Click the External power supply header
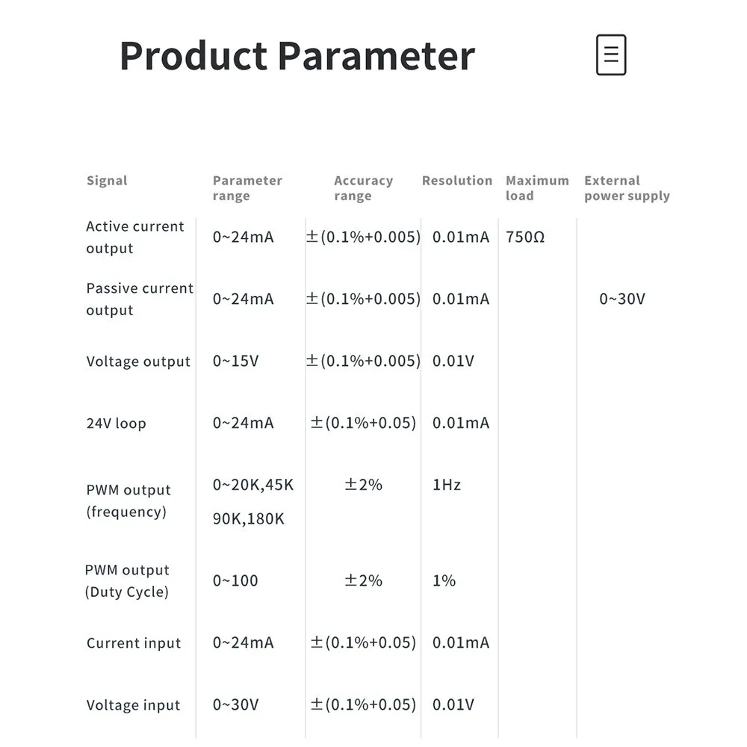 pos(627,188)
